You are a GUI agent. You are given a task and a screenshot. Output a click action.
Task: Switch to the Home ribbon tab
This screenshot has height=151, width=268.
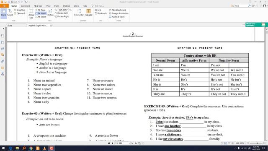14,6
